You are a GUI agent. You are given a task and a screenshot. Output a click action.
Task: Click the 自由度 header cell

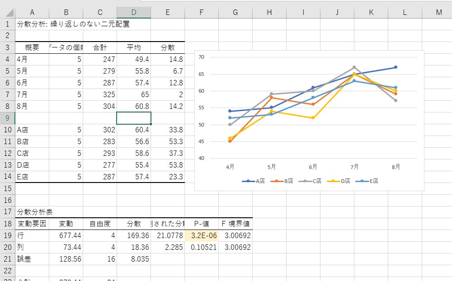pos(100,224)
